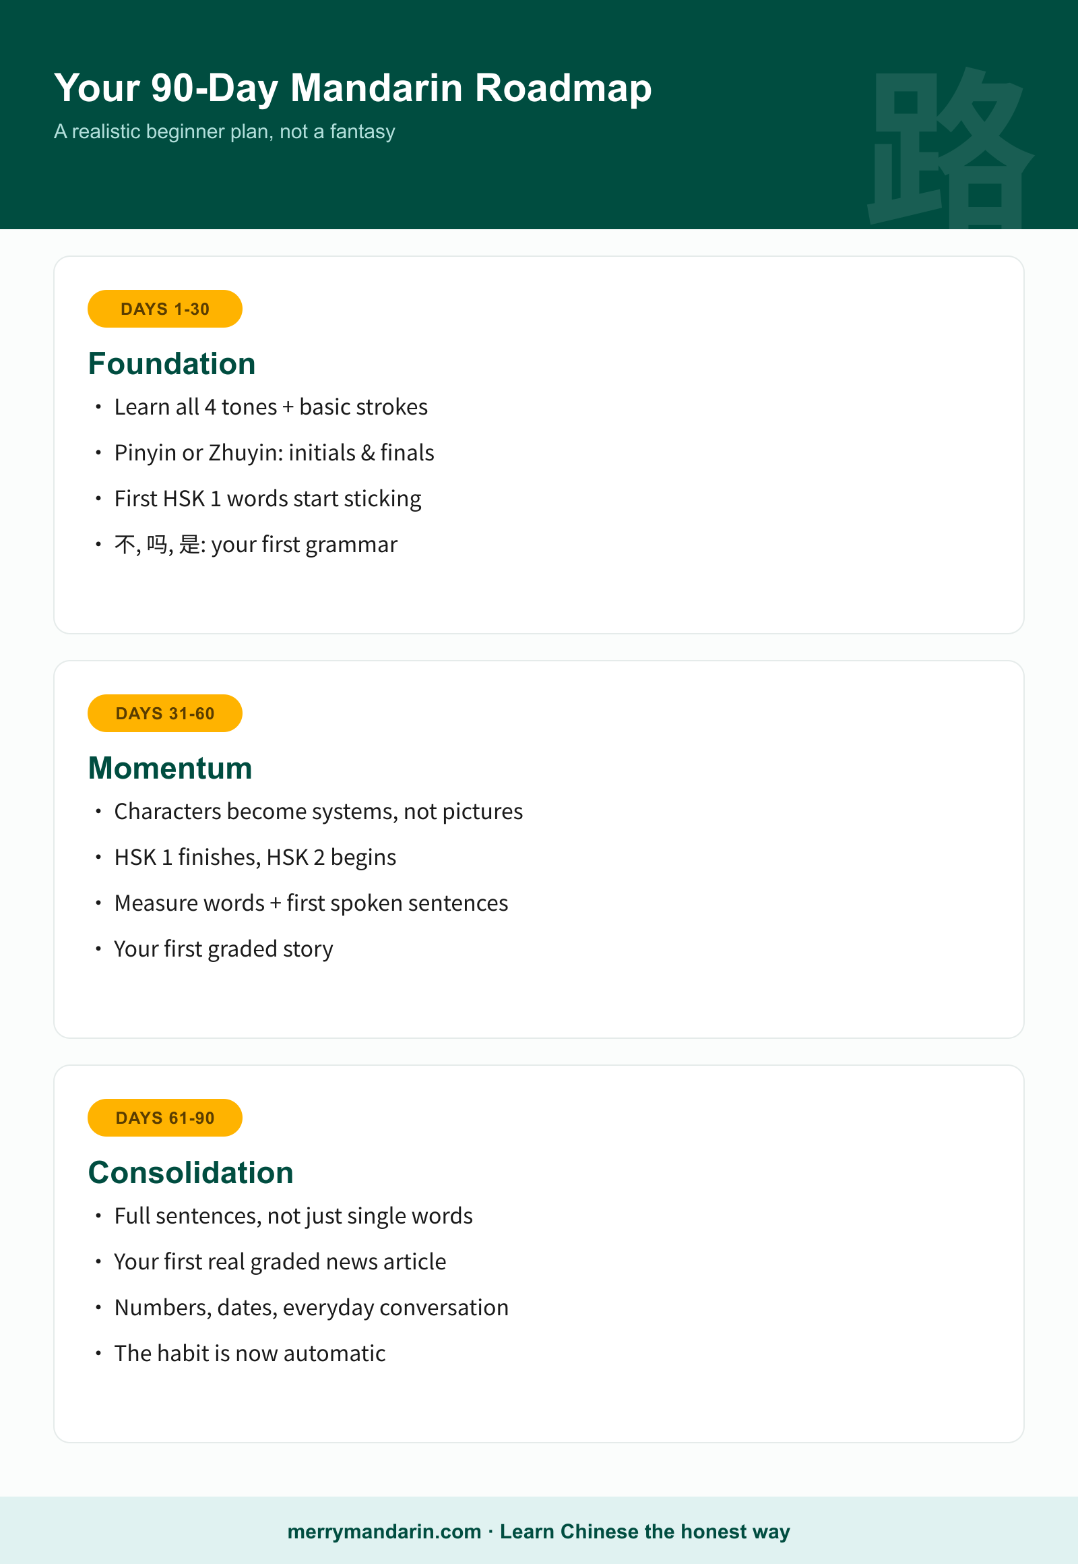Viewport: 1078px width, 1564px height.
Task: Select the DAYS 1-30 badge
Action: click(x=165, y=309)
